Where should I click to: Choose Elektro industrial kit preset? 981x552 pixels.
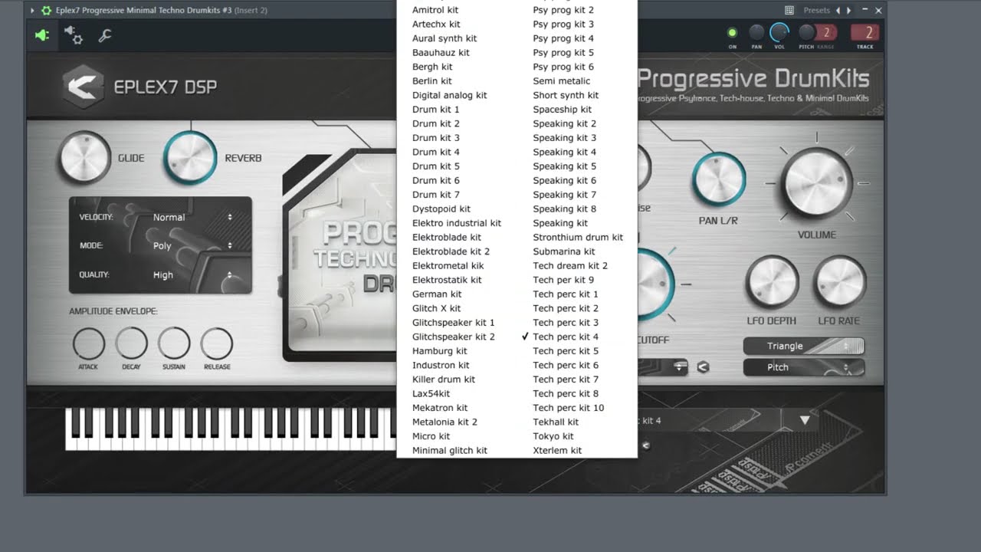click(x=457, y=223)
